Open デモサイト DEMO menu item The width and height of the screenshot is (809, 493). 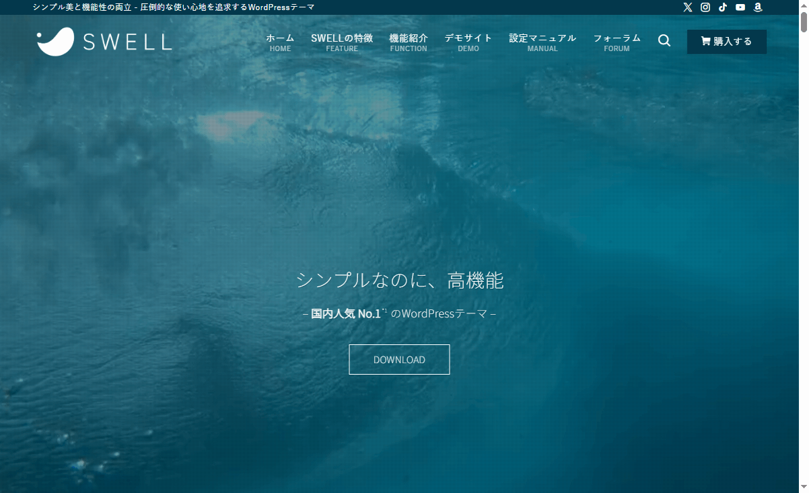coord(468,42)
